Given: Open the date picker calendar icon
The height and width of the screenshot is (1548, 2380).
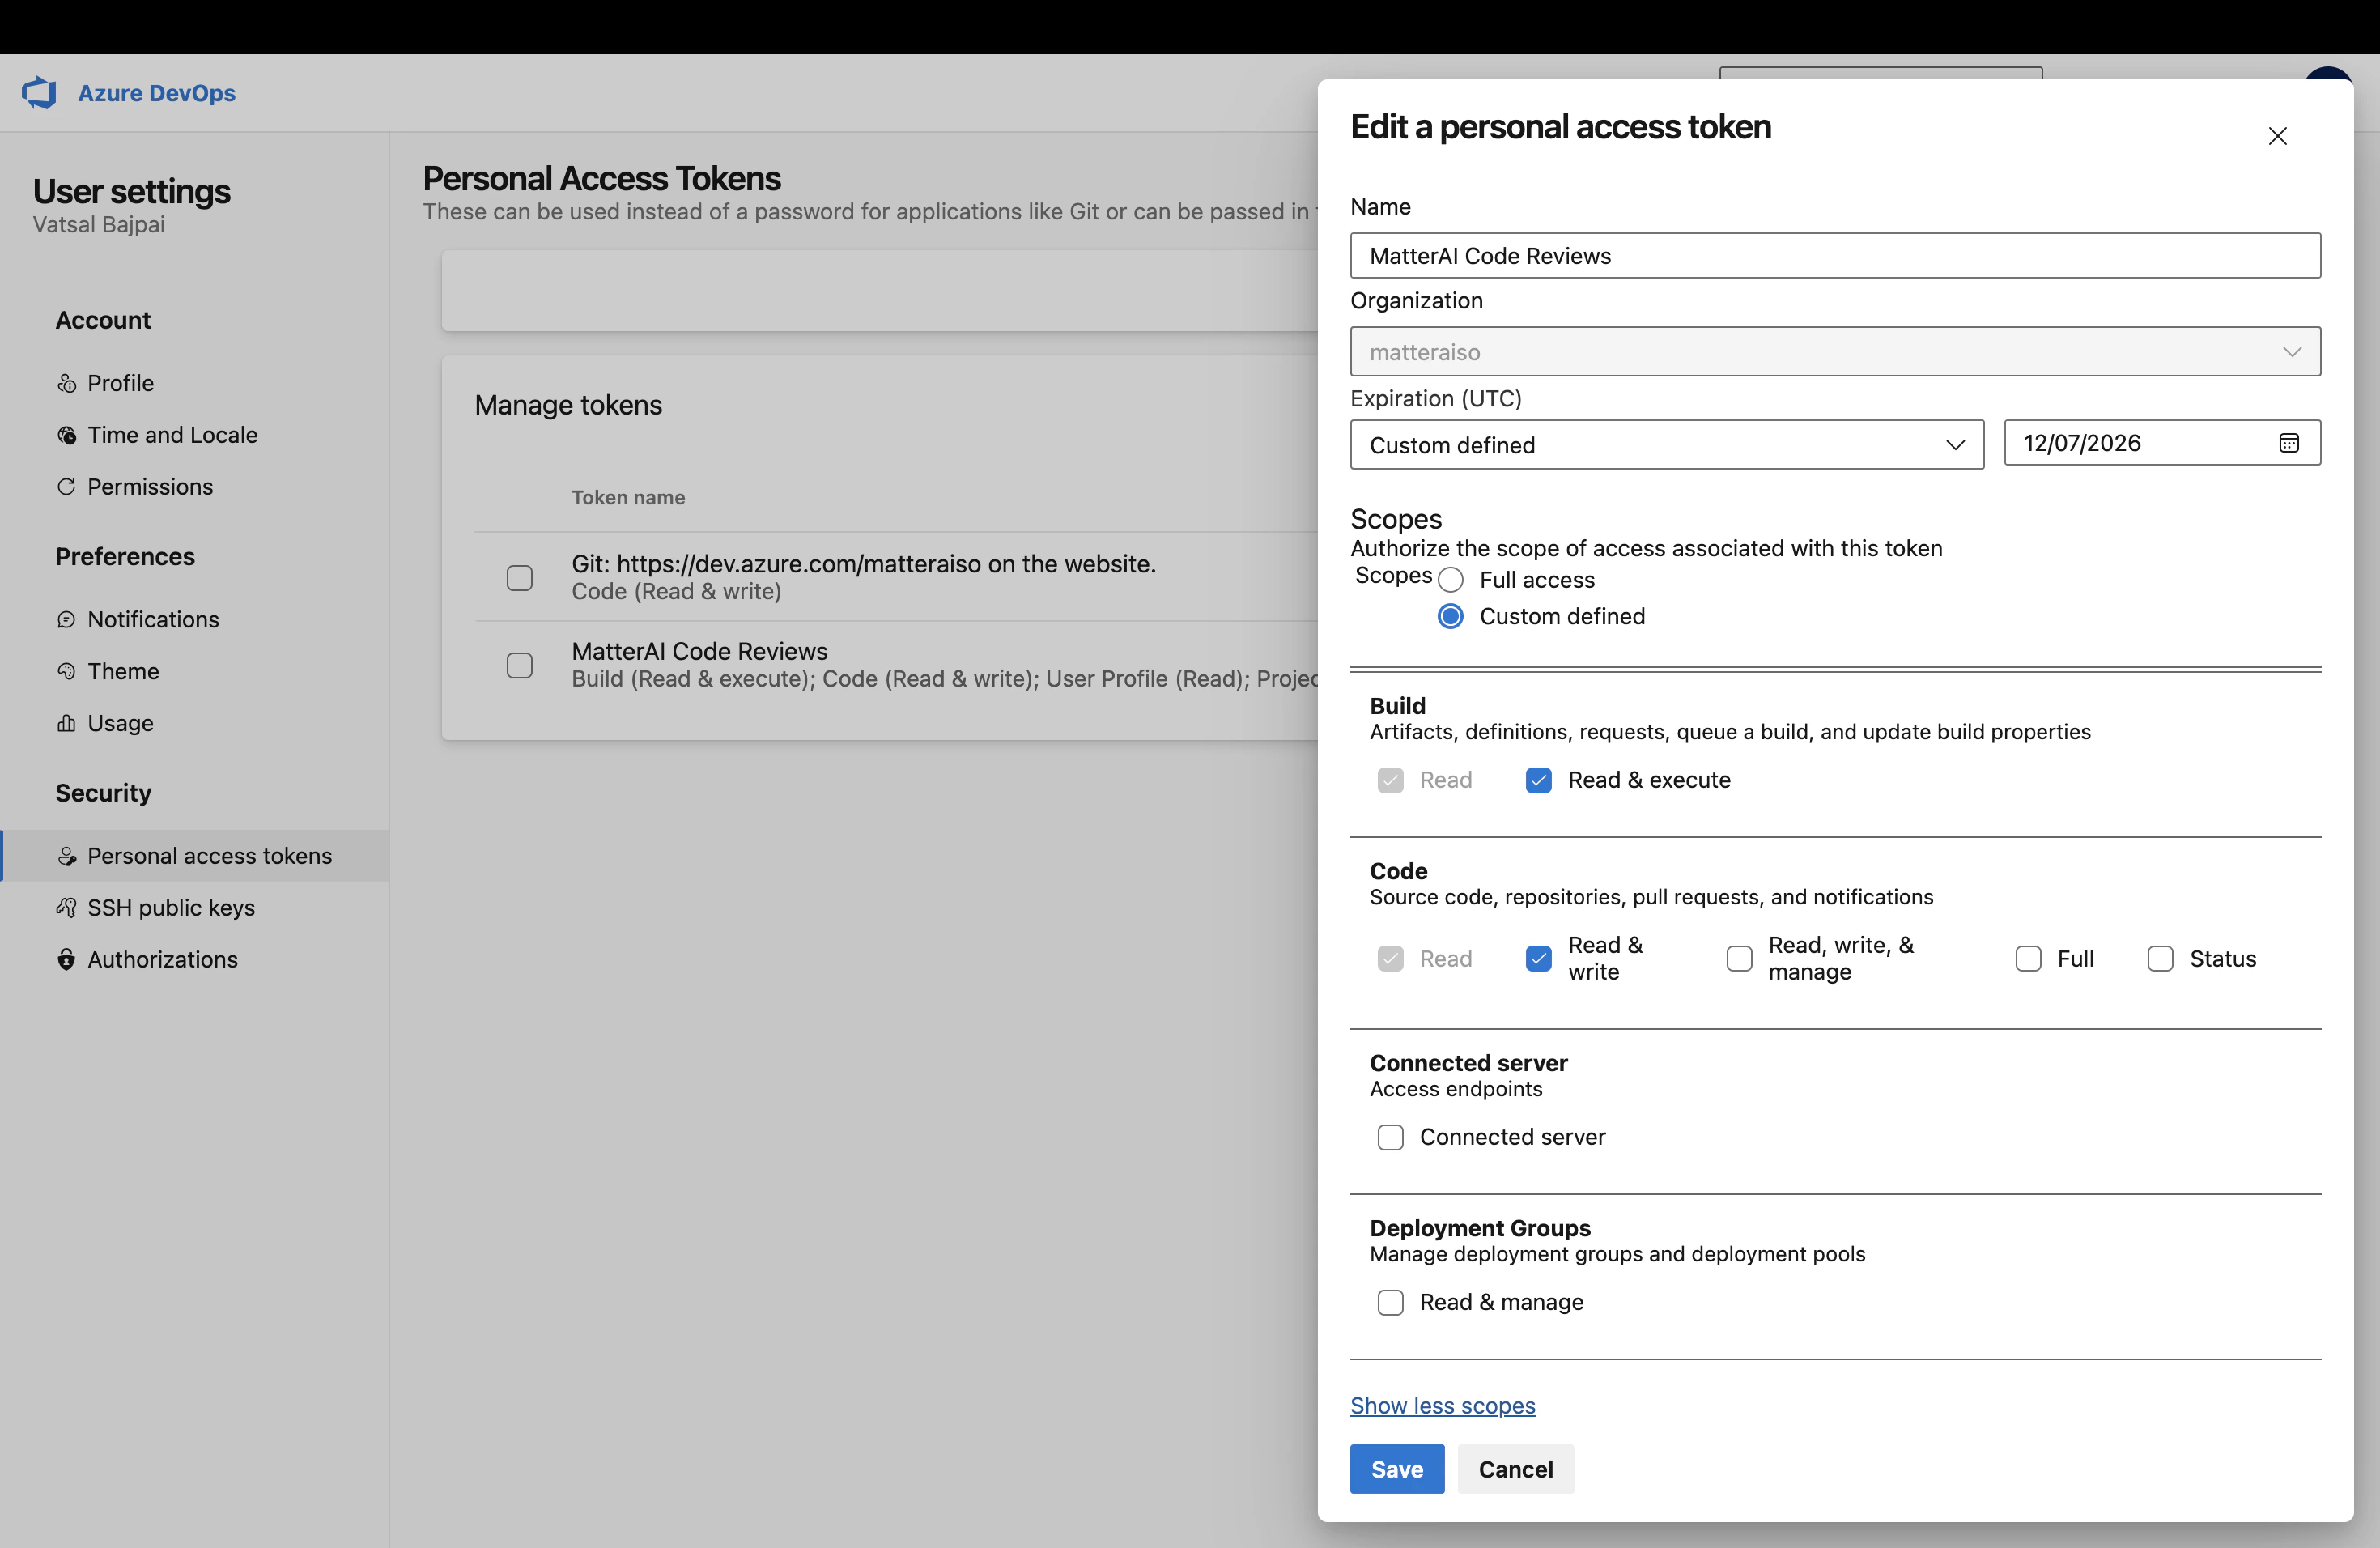Looking at the screenshot, I should click(2290, 443).
